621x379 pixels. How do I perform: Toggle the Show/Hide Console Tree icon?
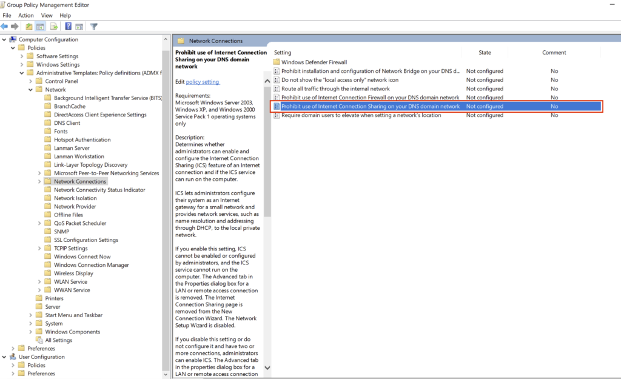(41, 27)
